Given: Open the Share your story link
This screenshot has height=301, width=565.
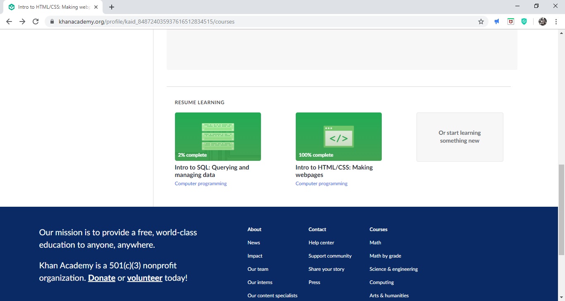Looking at the screenshot, I should tap(326, 269).
